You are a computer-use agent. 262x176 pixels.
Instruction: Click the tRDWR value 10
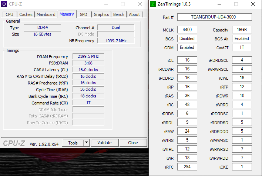pos(242,96)
